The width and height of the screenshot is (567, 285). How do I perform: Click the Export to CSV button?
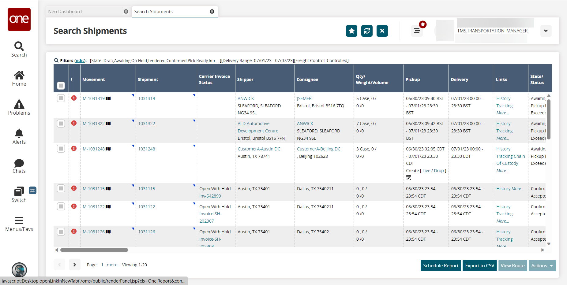(480, 266)
